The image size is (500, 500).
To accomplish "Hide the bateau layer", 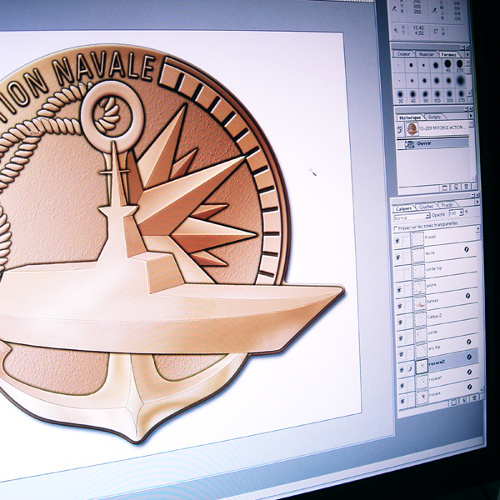I will [x=399, y=306].
